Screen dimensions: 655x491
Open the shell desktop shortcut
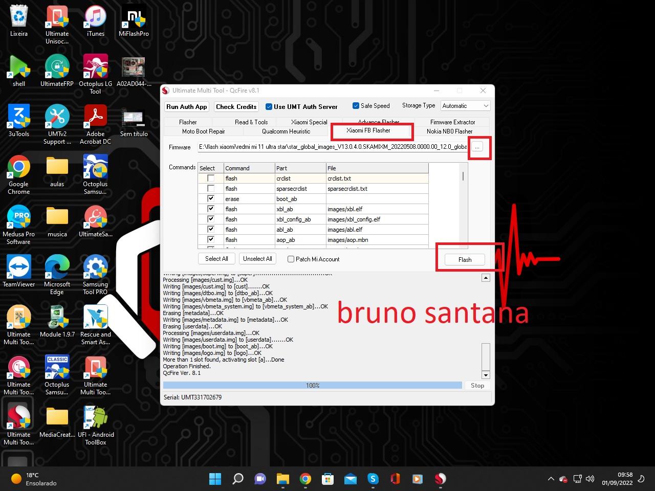[19, 71]
